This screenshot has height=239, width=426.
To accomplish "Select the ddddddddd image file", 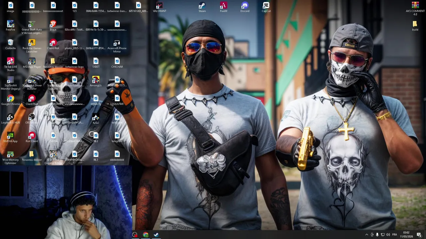I will [x=117, y=156].
